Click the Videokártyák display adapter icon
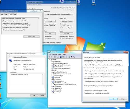Screen dimensions: 130x109 click(53, 92)
